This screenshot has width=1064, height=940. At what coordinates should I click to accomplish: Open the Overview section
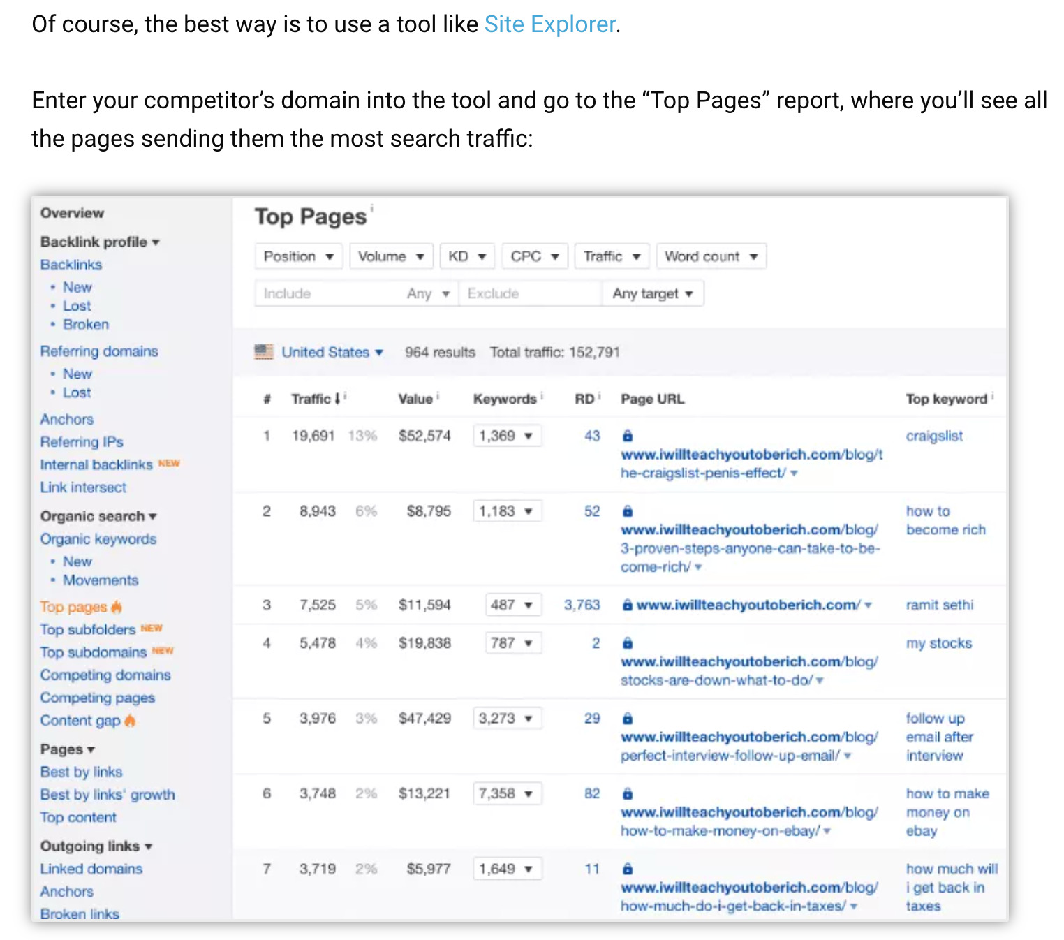72,213
